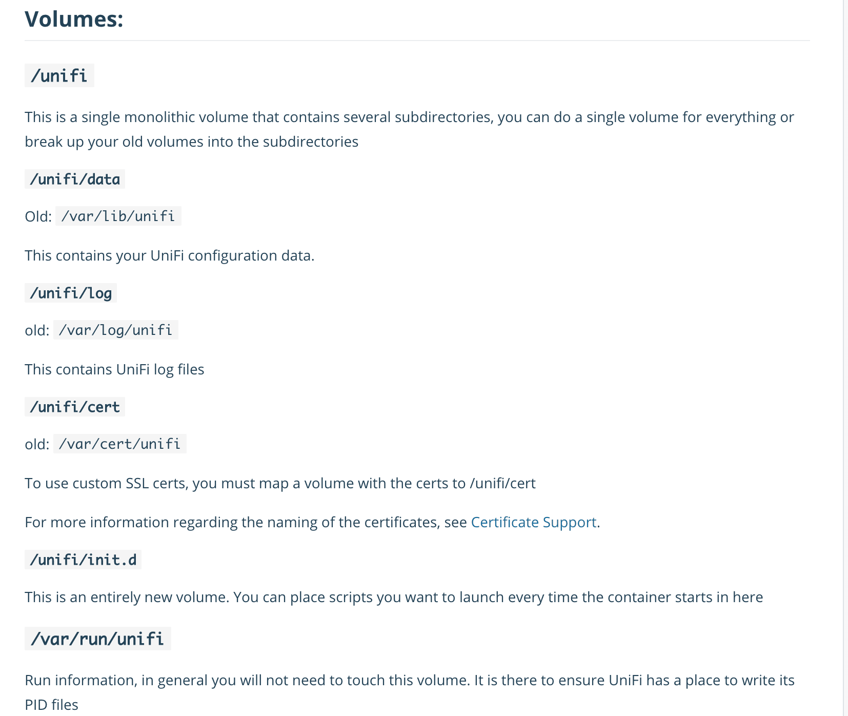The image size is (848, 716).
Task: Click the paragraph about single monolithic volume
Action: [x=409, y=129]
